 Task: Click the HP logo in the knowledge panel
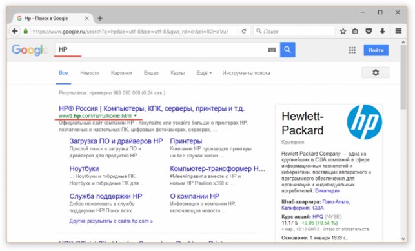365,122
